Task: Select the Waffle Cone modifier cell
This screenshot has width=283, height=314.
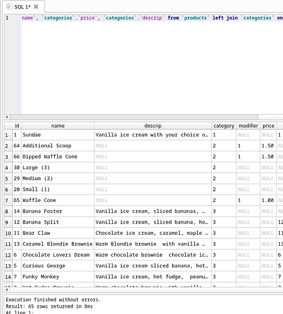Action: [248, 200]
